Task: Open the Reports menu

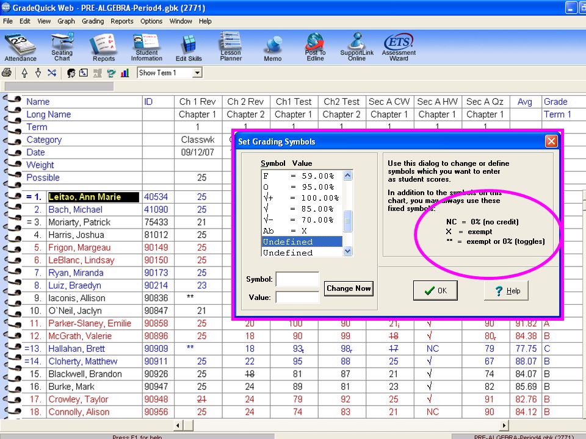Action: click(122, 21)
